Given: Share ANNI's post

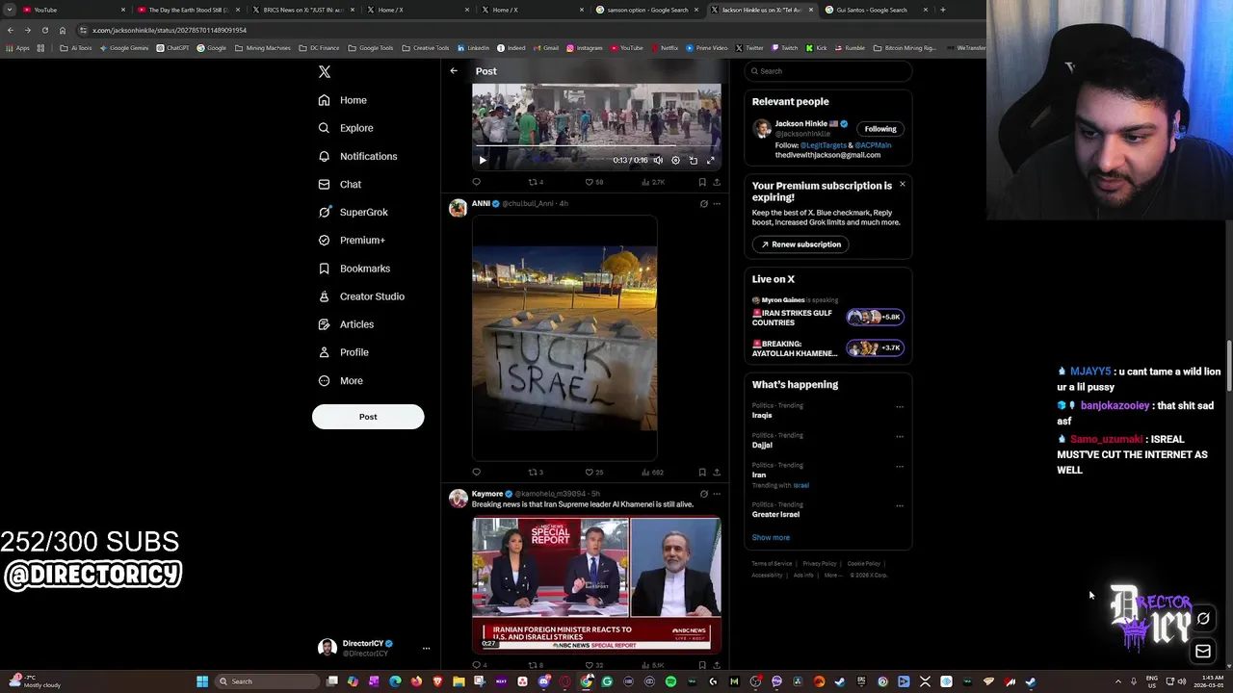Looking at the screenshot, I should click(717, 473).
